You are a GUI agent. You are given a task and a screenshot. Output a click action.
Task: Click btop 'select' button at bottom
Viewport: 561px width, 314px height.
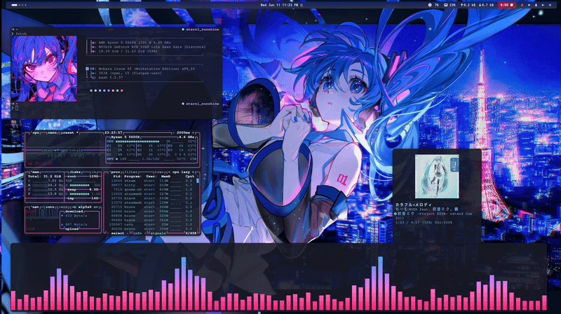coord(117,233)
